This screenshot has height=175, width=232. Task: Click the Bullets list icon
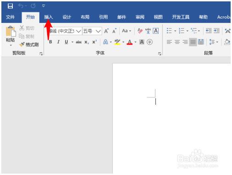pos(169,31)
